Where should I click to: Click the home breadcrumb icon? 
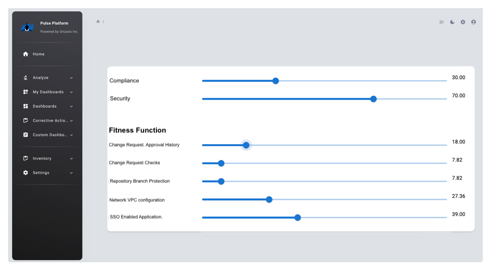point(98,21)
